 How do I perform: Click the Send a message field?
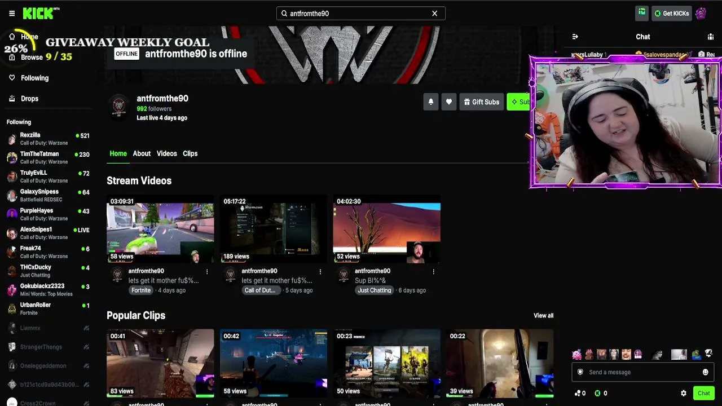point(643,372)
